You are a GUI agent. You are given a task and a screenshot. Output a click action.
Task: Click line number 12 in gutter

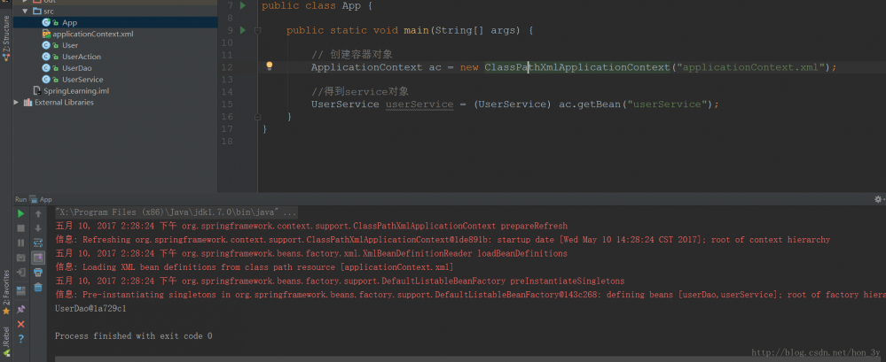click(226, 67)
